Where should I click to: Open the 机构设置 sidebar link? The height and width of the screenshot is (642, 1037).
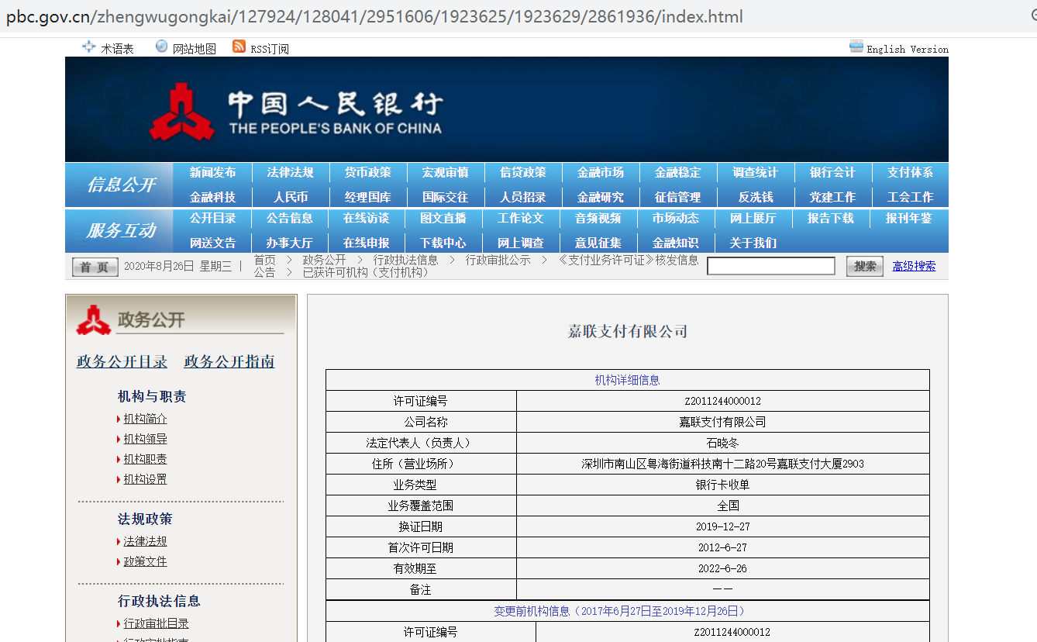(x=145, y=479)
